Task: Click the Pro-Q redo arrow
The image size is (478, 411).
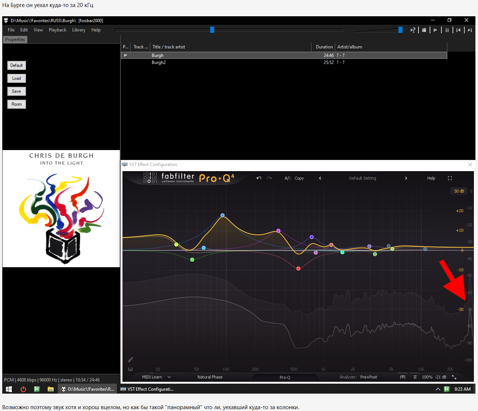Action: click(269, 178)
